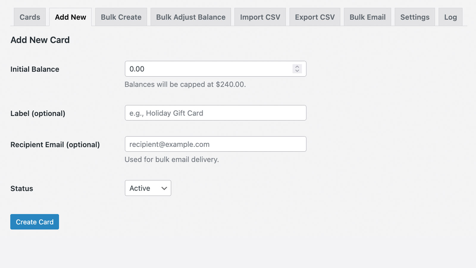The height and width of the screenshot is (268, 476).
Task: Open the Bulk Email tab
Action: 367,17
